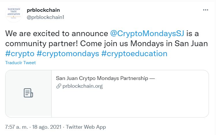Click empty area of the link card
This screenshot has width=217, height=135.
(x=130, y=103)
